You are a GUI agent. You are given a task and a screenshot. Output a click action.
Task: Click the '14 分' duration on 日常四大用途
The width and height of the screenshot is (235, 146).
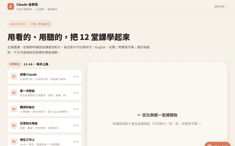click(76, 126)
